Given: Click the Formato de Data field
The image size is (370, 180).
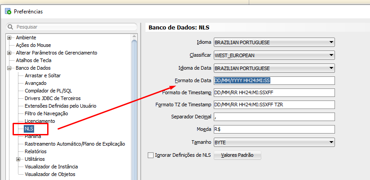Looking at the screenshot, I should (274, 80).
